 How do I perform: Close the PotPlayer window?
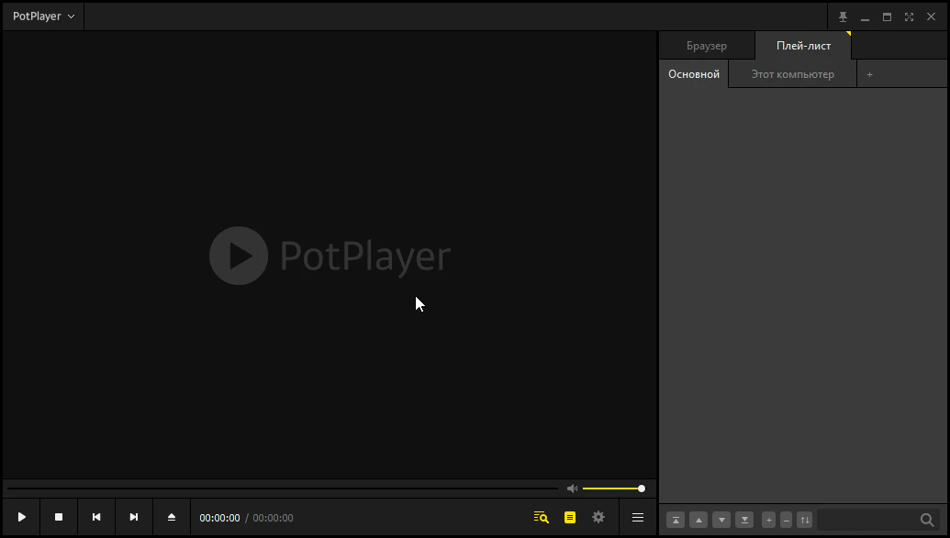tap(932, 16)
